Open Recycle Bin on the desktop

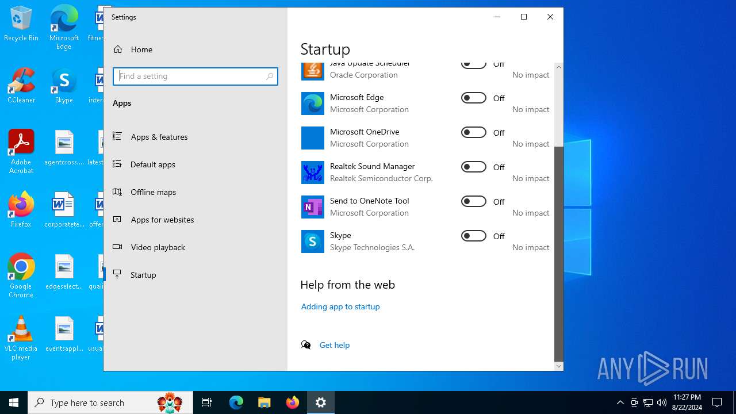pos(21,24)
